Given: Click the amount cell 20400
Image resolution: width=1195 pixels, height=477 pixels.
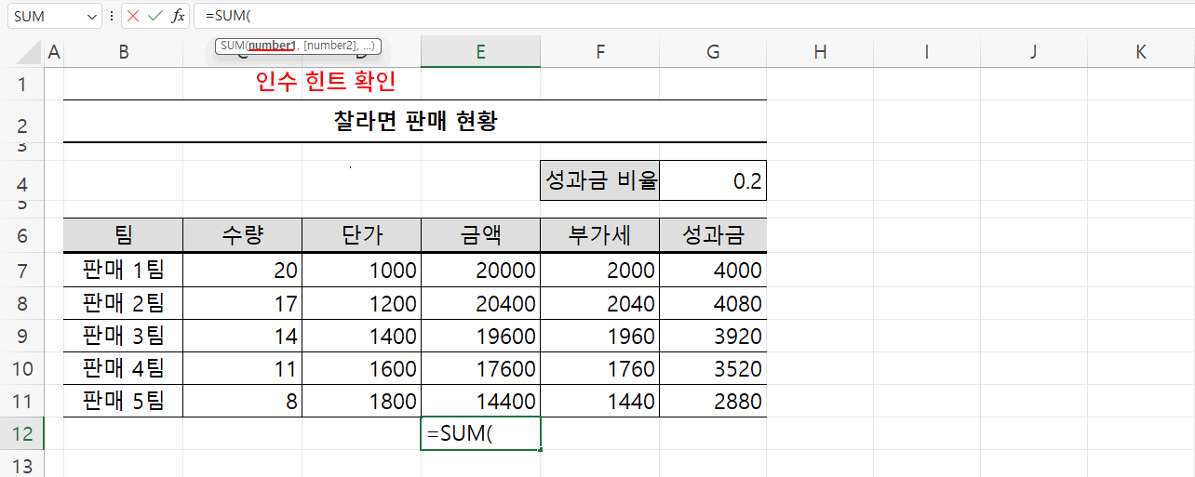Looking at the screenshot, I should point(480,303).
